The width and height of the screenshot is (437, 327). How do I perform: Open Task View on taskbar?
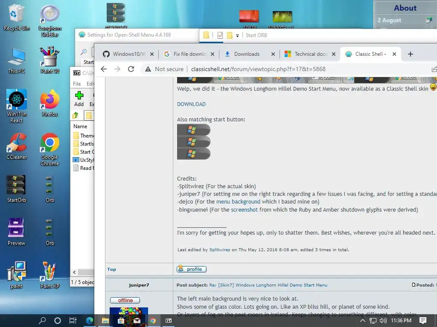coord(73,321)
